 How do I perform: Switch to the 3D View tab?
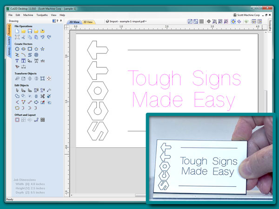[x=88, y=22]
